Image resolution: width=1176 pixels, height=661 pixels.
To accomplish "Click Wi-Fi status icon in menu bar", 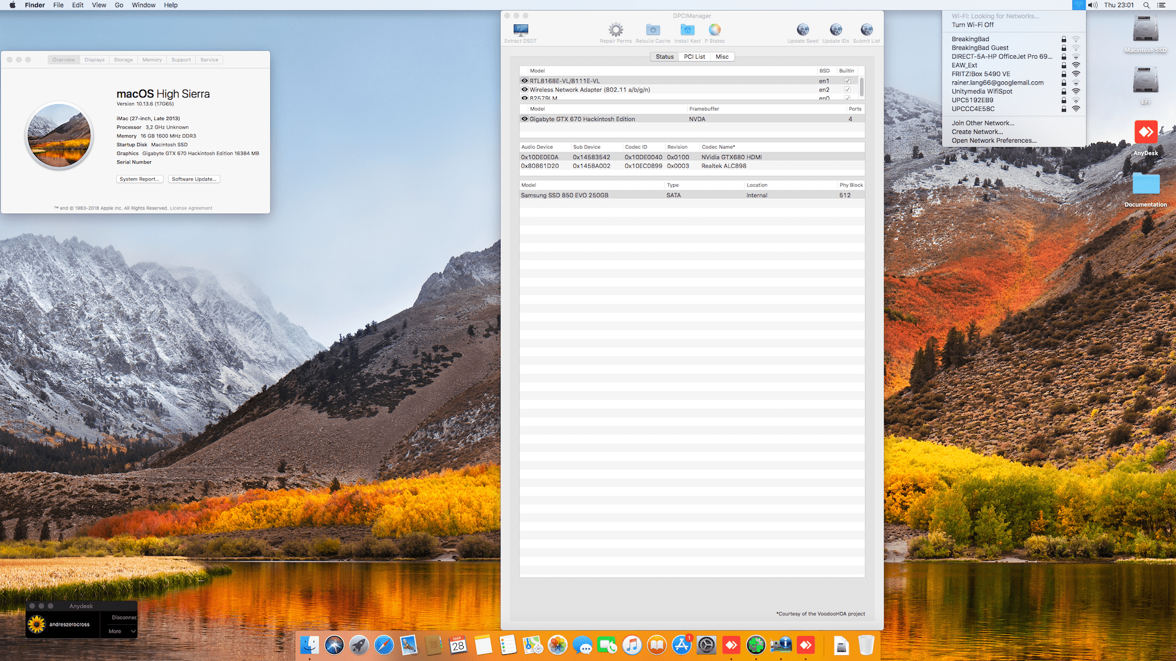I will 1079,5.
